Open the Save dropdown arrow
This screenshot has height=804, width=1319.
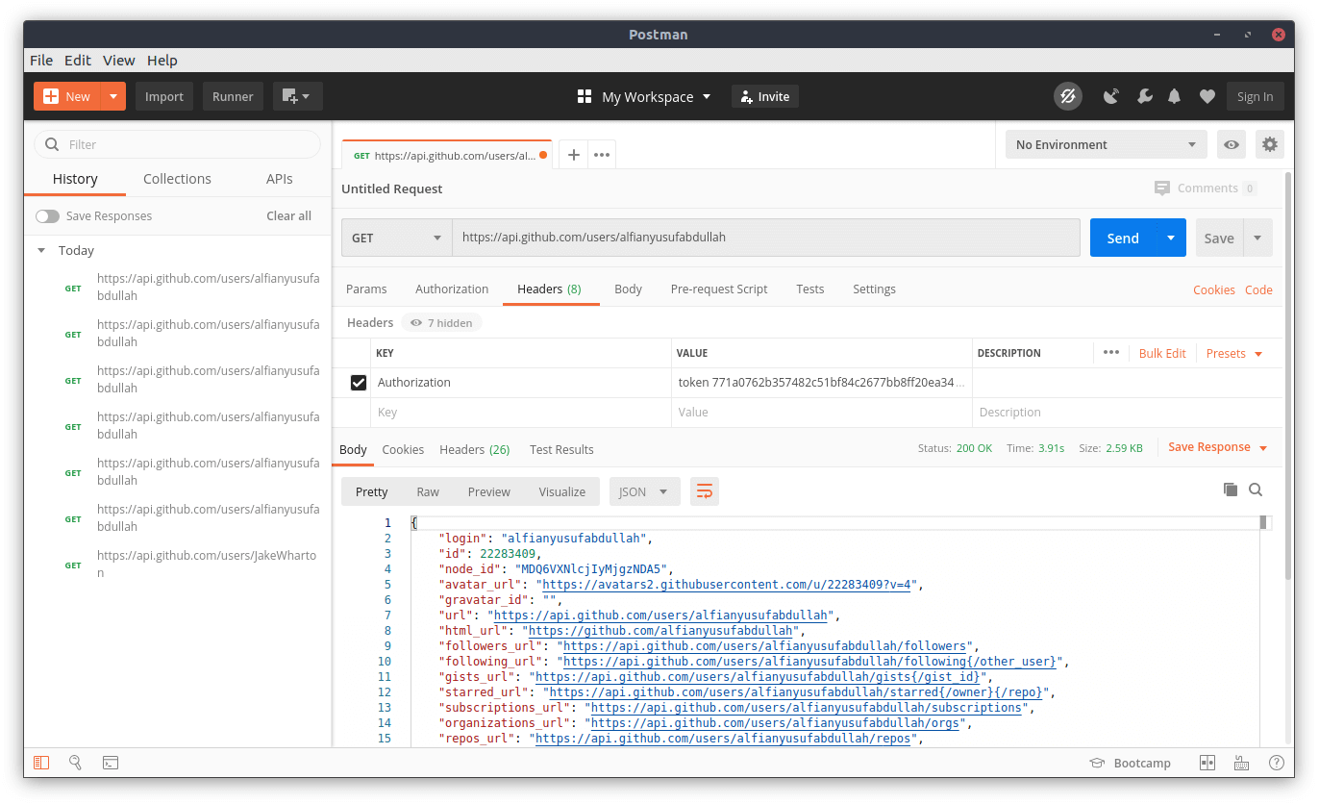click(x=1257, y=238)
